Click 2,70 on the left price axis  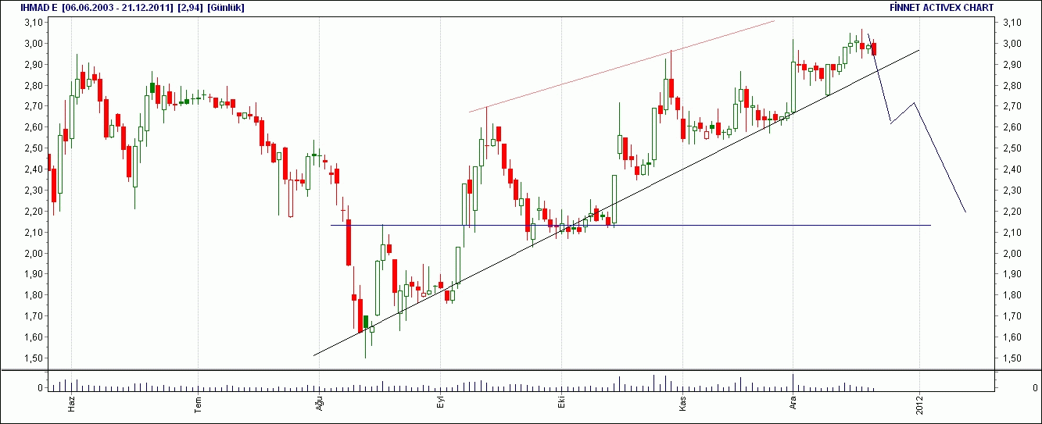[32, 106]
